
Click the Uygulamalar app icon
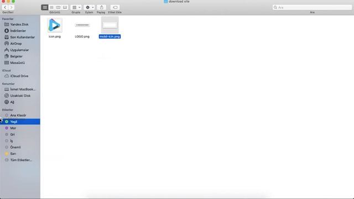pos(7,50)
